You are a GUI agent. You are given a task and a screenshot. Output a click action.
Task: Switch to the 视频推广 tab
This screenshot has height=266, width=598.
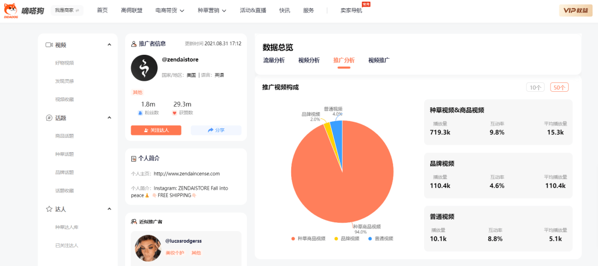pyautogui.click(x=379, y=60)
